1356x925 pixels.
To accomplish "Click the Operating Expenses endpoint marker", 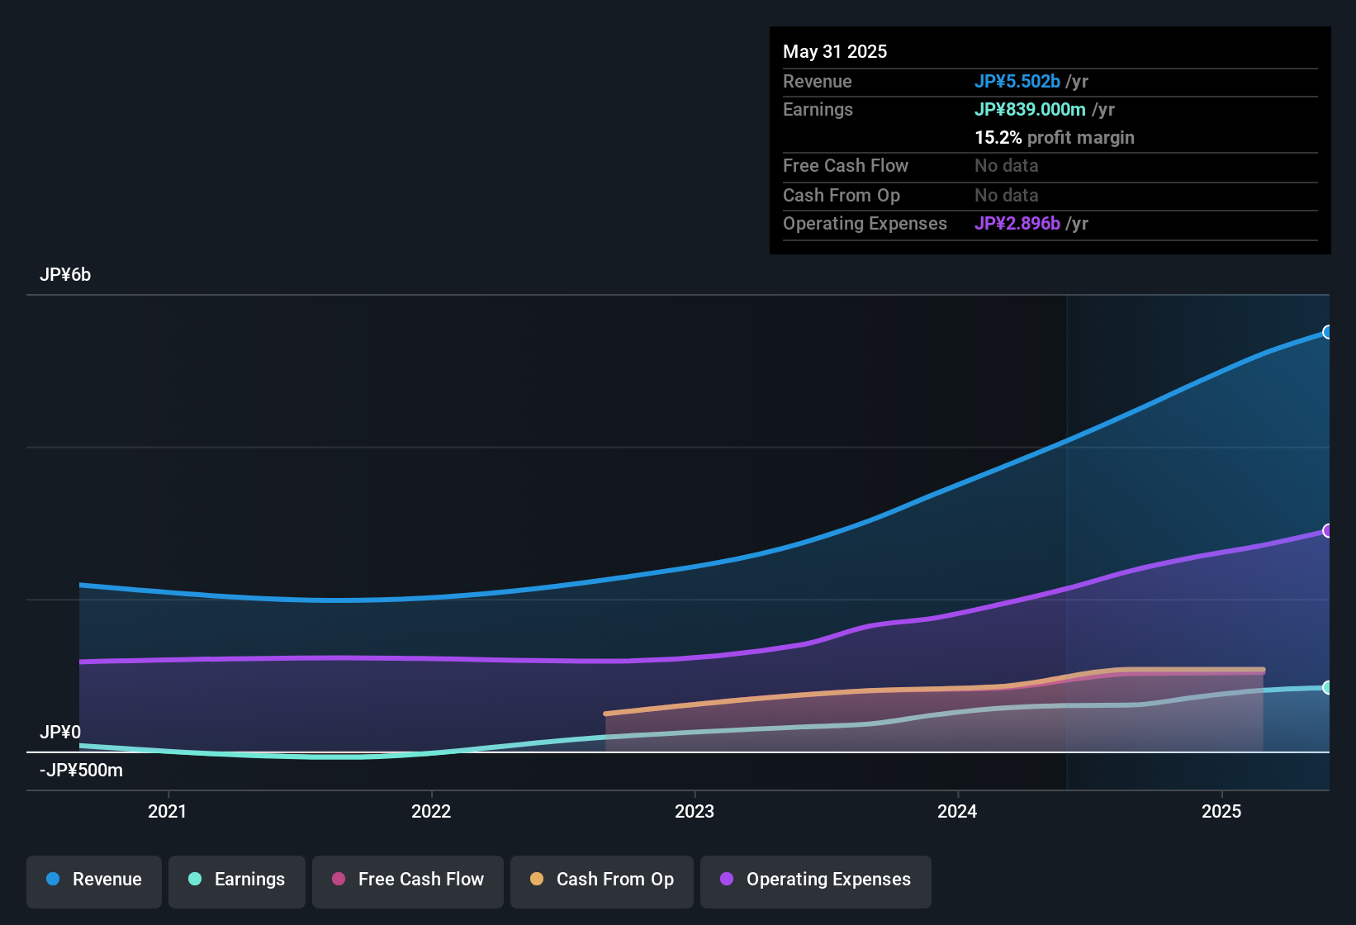I will [x=1328, y=531].
